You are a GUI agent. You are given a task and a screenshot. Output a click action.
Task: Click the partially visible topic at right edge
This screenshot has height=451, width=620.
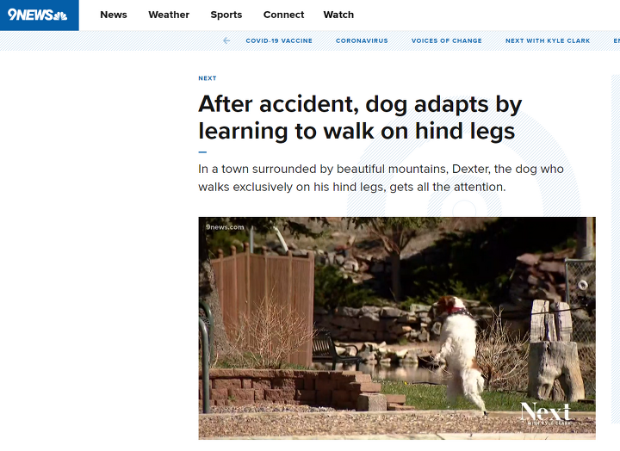tap(617, 40)
